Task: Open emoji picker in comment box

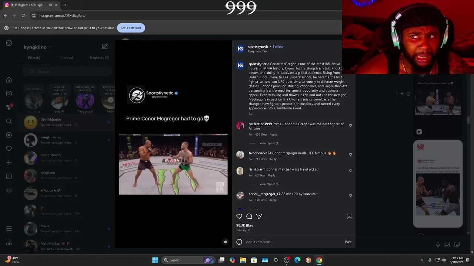Action: 239,242
